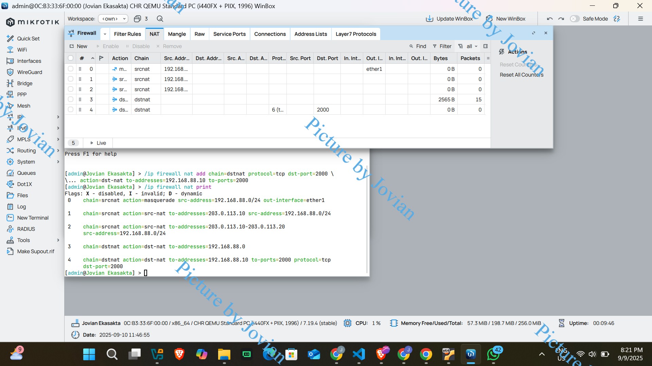Click the Filter button
This screenshot has height=366, width=652.
(x=442, y=46)
